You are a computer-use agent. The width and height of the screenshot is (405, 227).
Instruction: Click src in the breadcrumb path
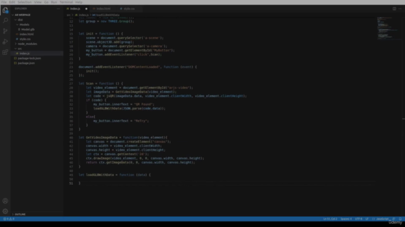[x=68, y=15]
